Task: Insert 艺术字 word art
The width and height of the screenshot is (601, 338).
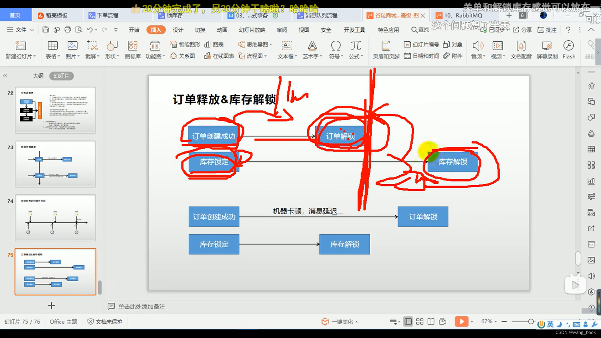Action: pos(312,50)
